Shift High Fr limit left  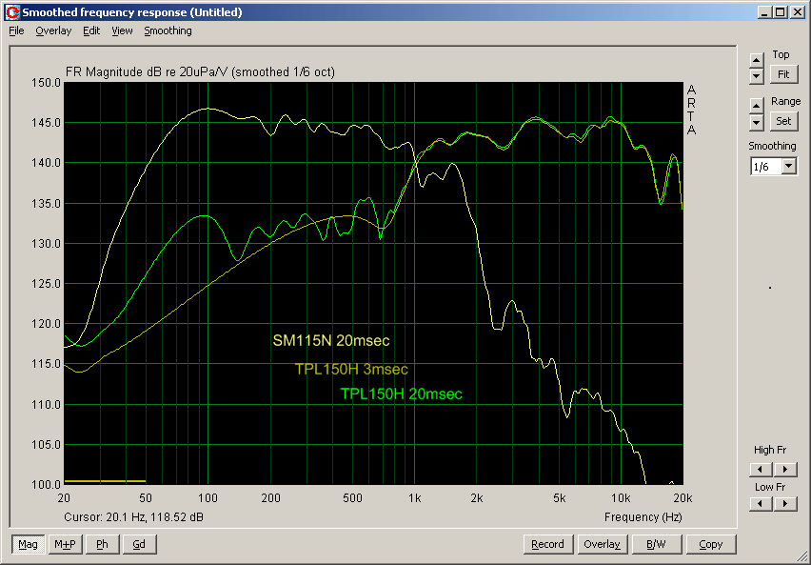tap(761, 469)
